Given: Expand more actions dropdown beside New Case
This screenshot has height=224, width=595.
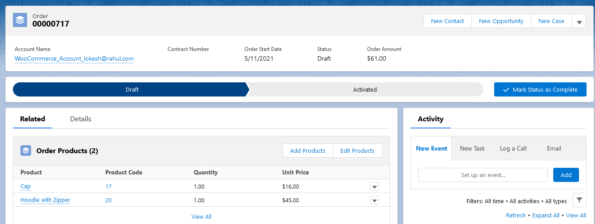Looking at the screenshot, I should pyautogui.click(x=579, y=21).
